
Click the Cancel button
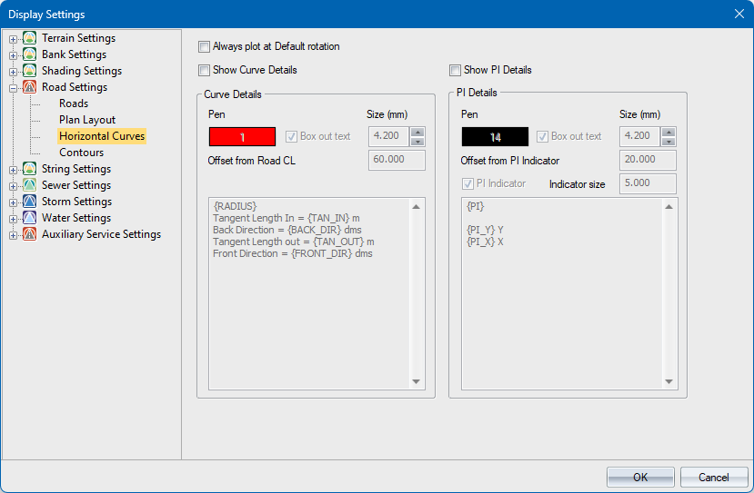tap(713, 477)
